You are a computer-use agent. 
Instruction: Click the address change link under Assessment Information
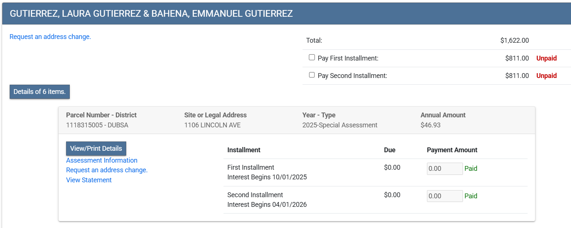(107, 170)
